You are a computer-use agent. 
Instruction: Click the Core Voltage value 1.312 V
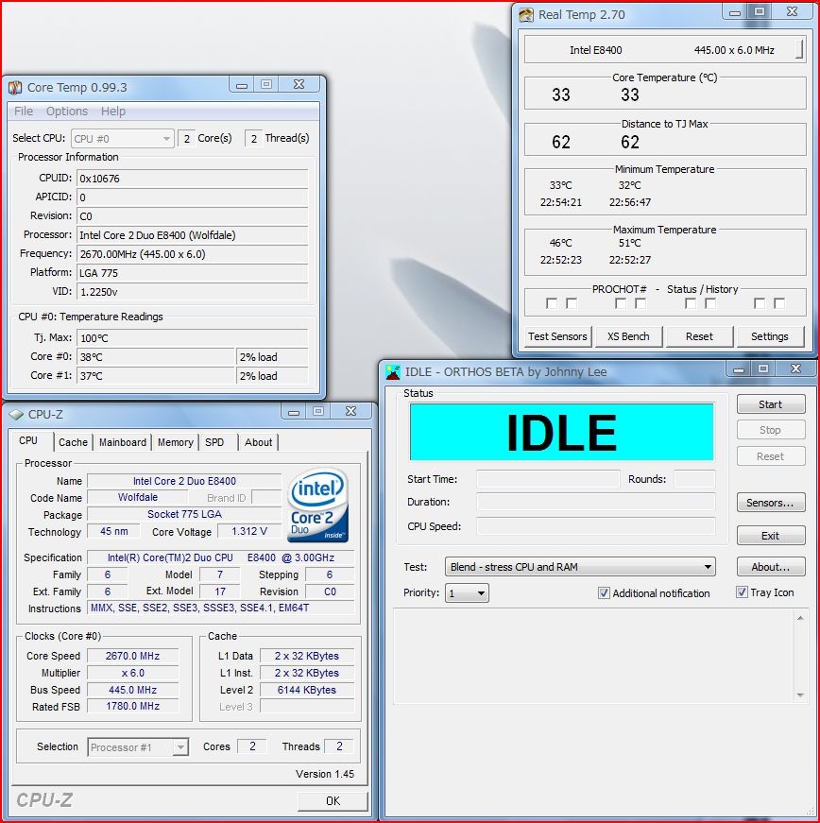249,531
